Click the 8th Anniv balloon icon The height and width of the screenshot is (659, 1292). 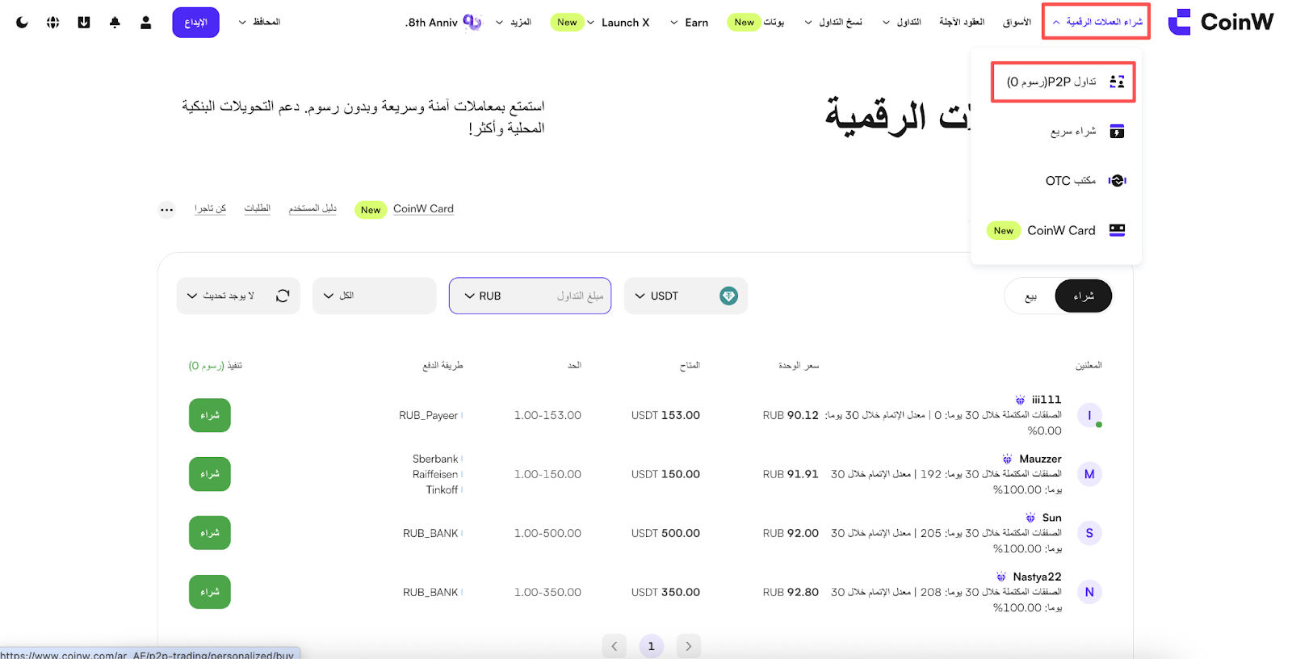(x=472, y=23)
